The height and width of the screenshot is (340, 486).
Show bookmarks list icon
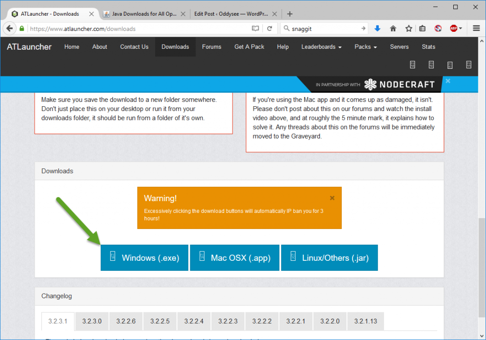[x=422, y=28]
